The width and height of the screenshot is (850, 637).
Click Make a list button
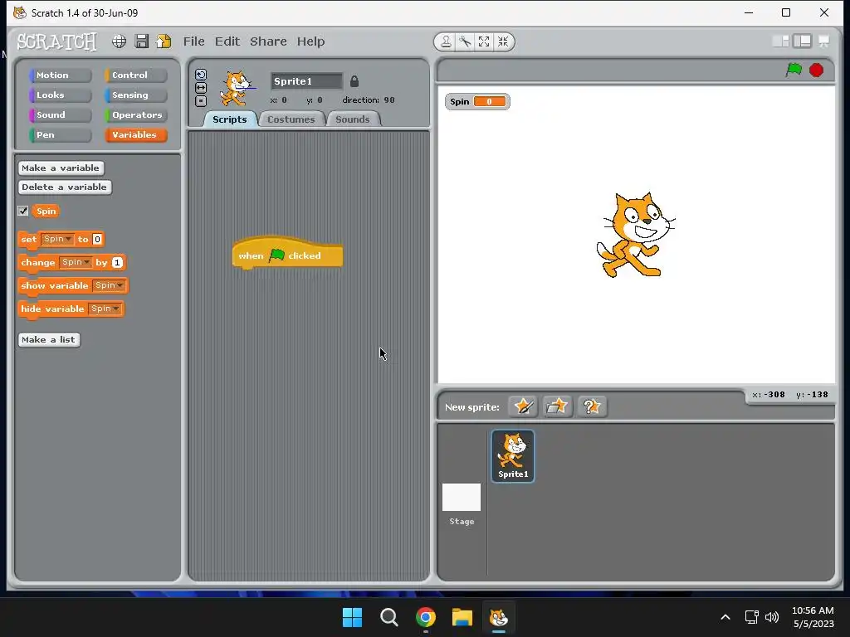click(49, 339)
